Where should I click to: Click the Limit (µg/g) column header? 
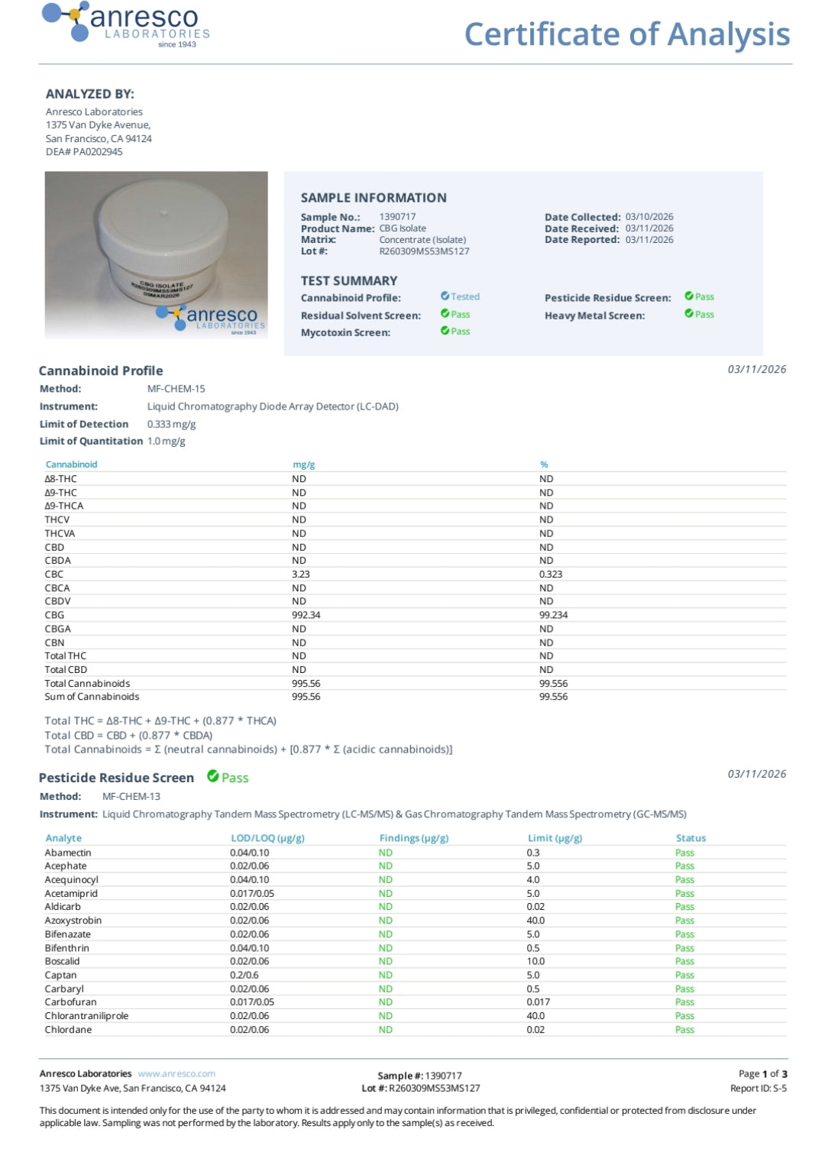click(x=555, y=838)
